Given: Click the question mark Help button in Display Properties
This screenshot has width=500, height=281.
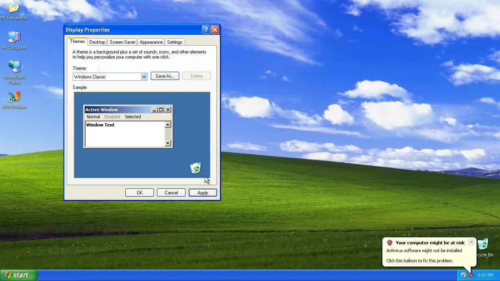Looking at the screenshot, I should 206,30.
